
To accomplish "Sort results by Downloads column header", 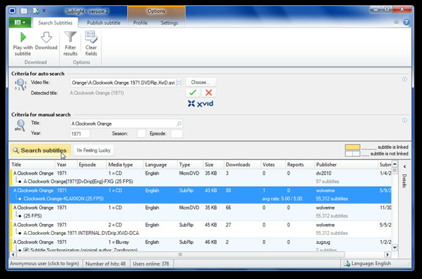I will tap(242, 164).
